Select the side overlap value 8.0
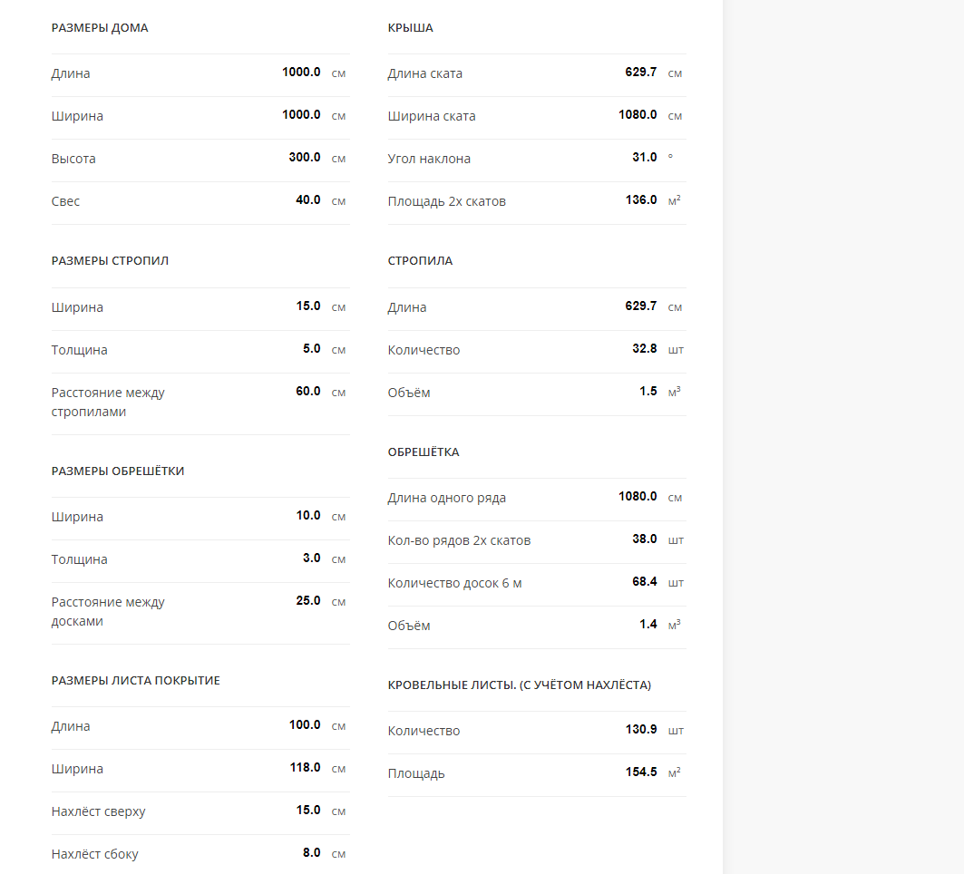 coord(311,852)
